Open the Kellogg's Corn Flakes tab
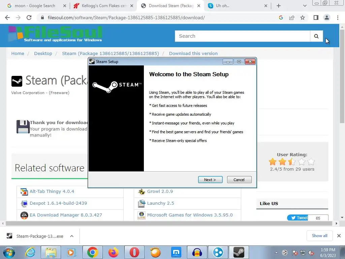This screenshot has width=345, height=259. coord(104,6)
